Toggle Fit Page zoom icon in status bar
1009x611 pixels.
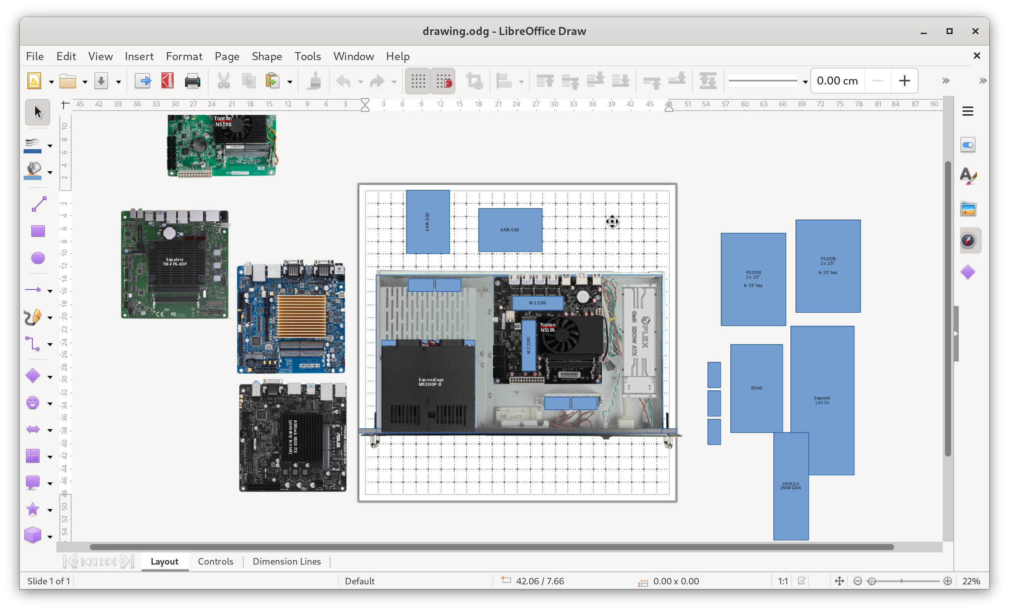click(x=839, y=581)
